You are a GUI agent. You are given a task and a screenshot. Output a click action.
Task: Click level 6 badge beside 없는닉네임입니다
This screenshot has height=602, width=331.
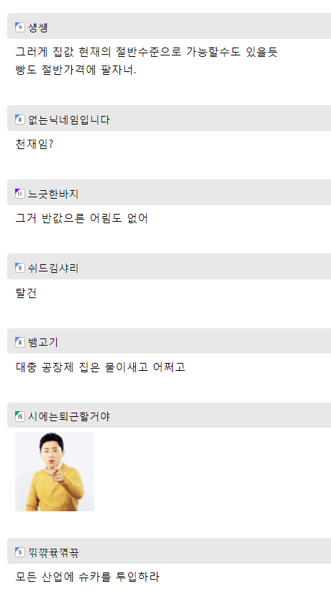20,120
